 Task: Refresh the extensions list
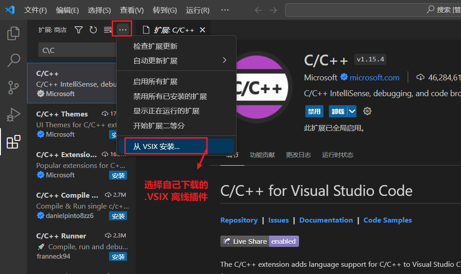(x=93, y=30)
